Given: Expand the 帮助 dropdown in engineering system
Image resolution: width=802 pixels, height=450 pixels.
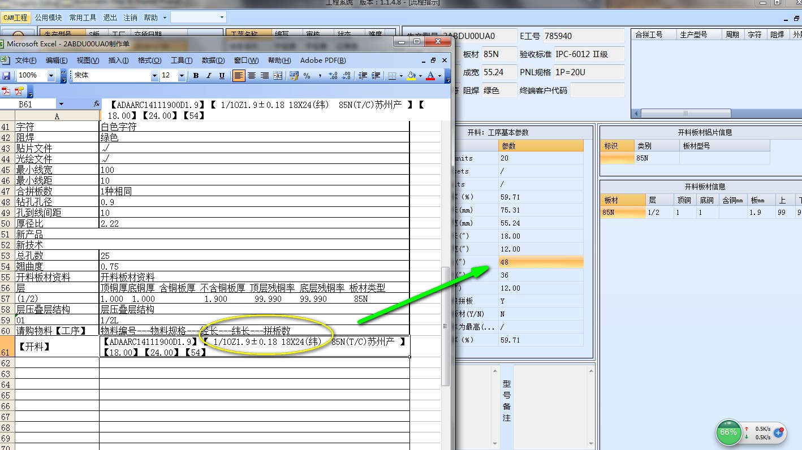Looking at the screenshot, I should tap(165, 18).
